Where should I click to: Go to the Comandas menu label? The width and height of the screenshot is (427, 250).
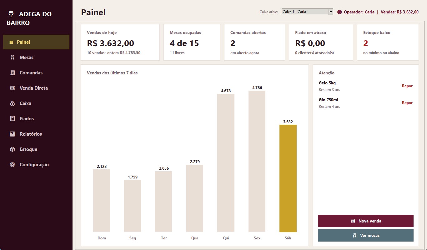pyautogui.click(x=31, y=73)
